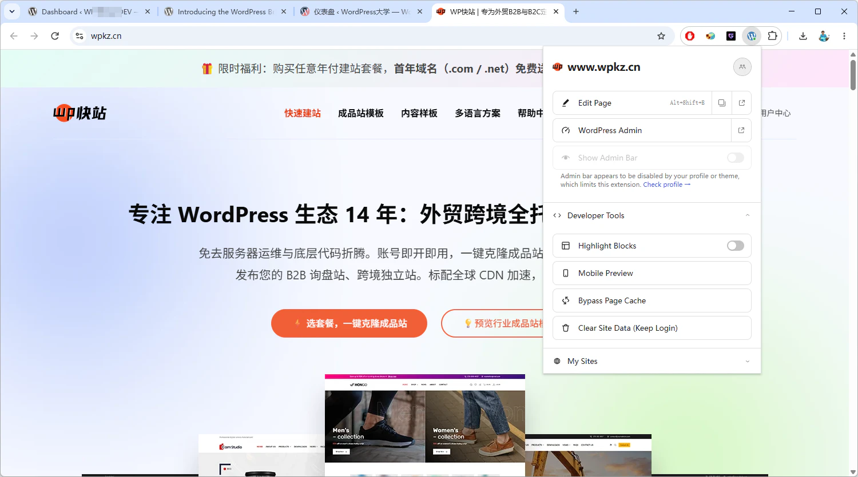Switch to Introducing the WordPress tab
Viewport: 858px width, 477px height.
(226, 11)
